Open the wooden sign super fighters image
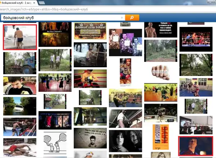The image size is (216, 158). [89, 31]
